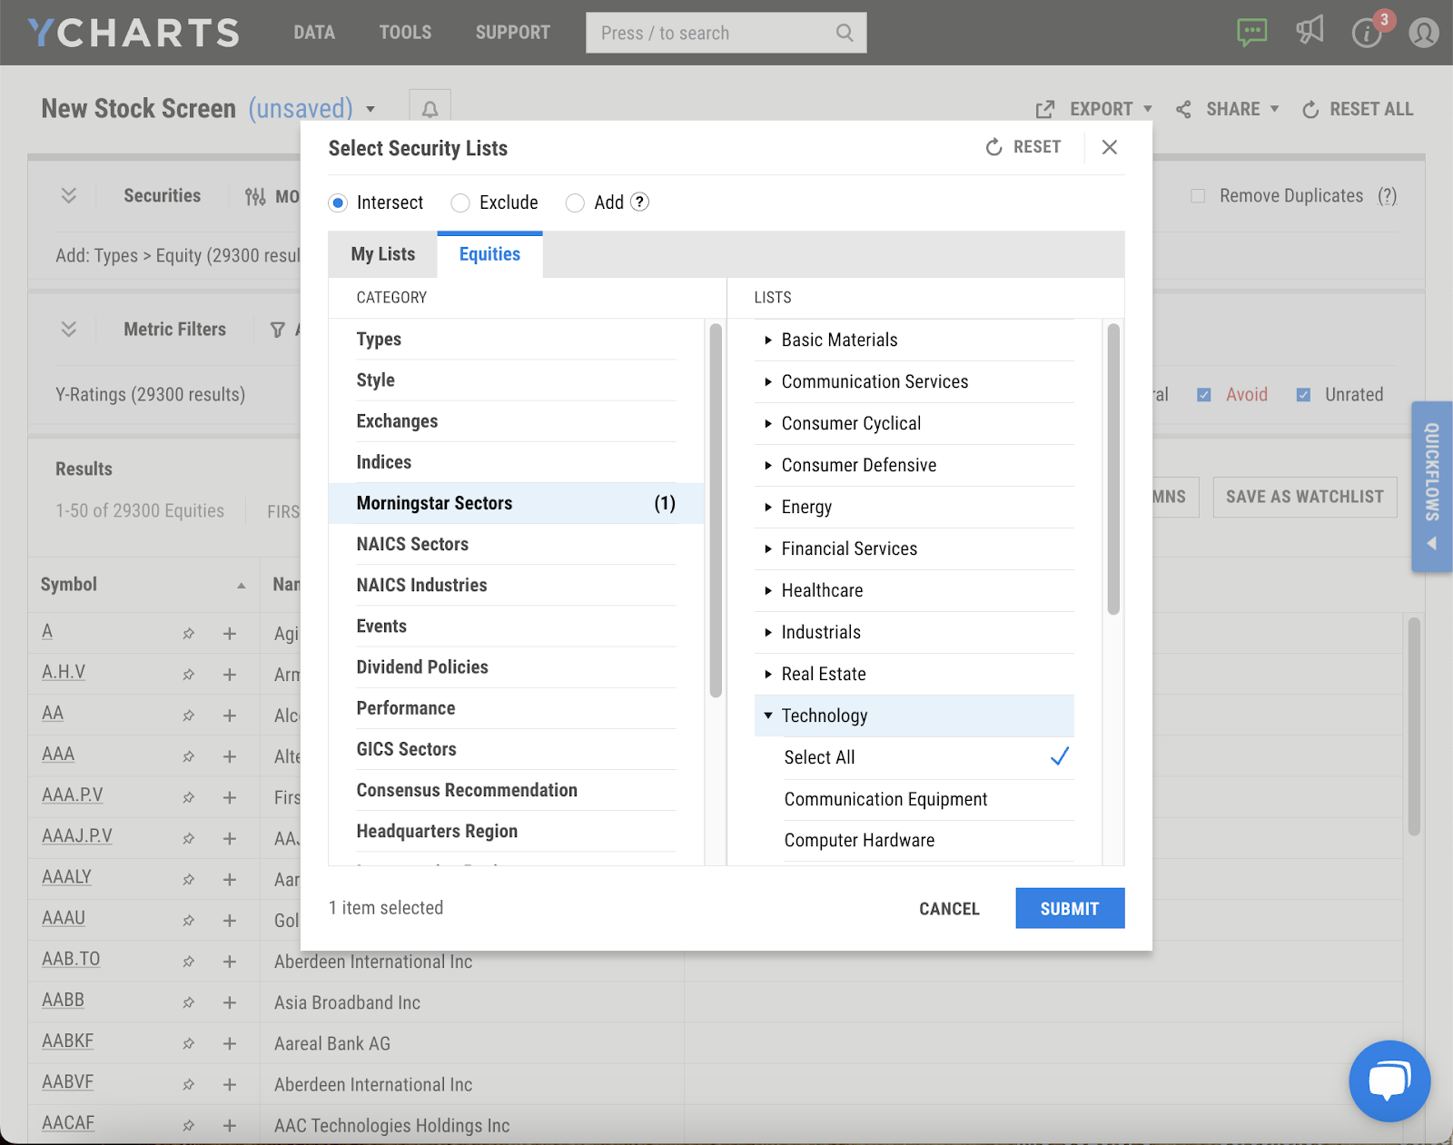This screenshot has height=1145, width=1453.
Task: Open the SUPPORT menu
Action: coord(513,33)
